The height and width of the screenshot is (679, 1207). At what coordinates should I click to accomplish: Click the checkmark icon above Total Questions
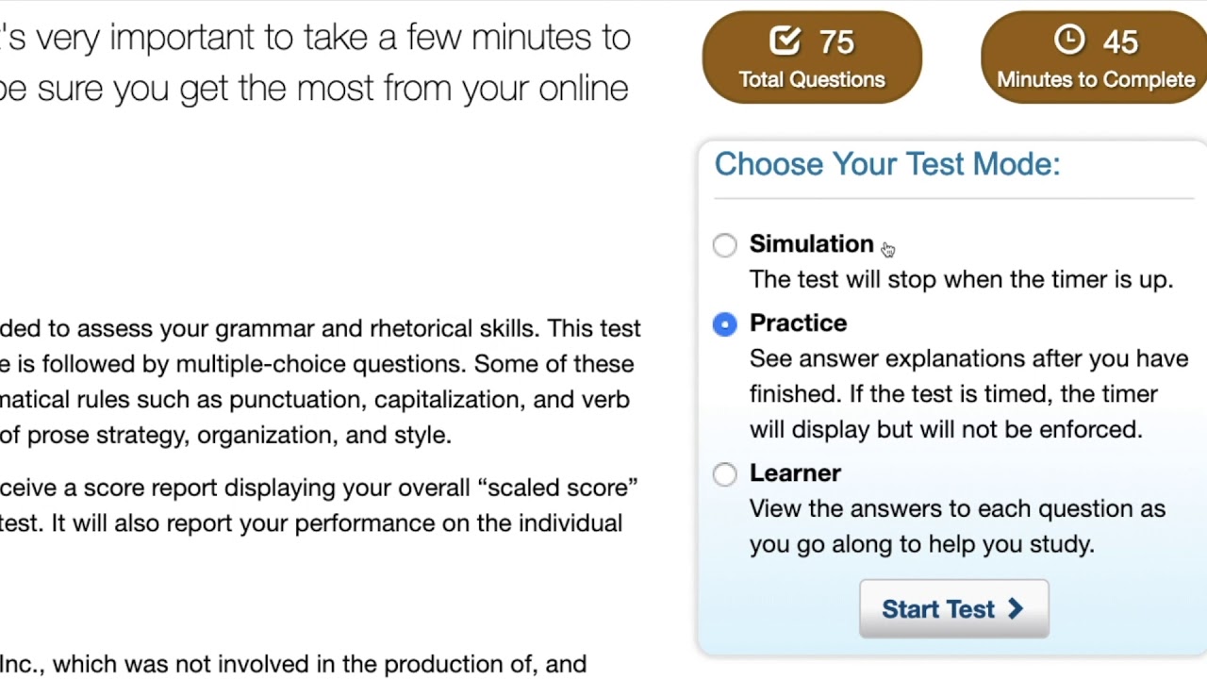coord(785,41)
